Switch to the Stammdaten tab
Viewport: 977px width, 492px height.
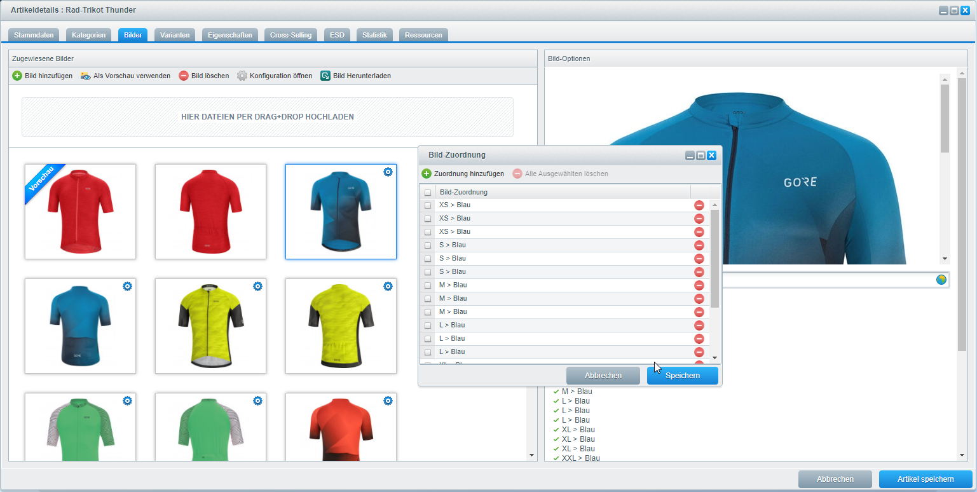[34, 35]
